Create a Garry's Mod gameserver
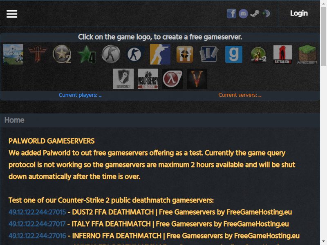This screenshot has width=327, height=245. coord(234,54)
